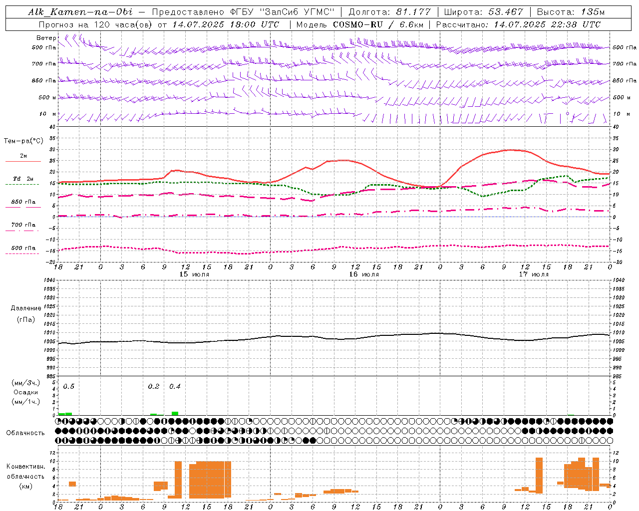Click the 0.5 precipitation value label

pyautogui.click(x=69, y=386)
